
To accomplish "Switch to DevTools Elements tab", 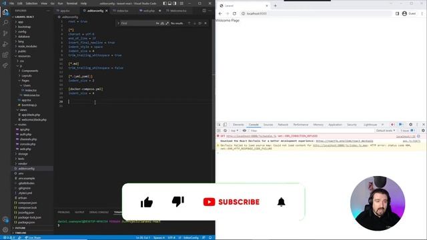I will pyautogui.click(x=238, y=125).
